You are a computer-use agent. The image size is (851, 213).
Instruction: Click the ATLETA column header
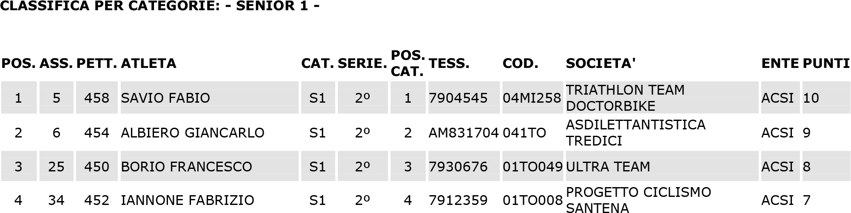coord(148,63)
